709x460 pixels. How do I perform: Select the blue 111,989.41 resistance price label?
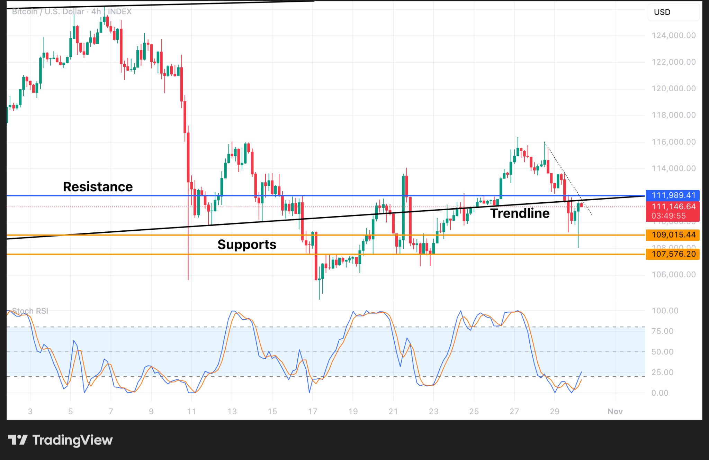(x=673, y=195)
